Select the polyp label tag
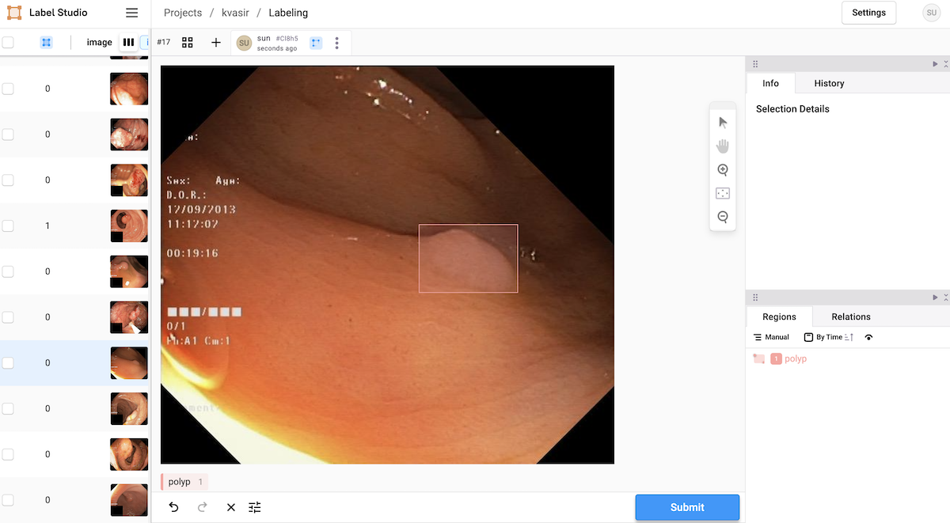The width and height of the screenshot is (950, 523). click(184, 482)
